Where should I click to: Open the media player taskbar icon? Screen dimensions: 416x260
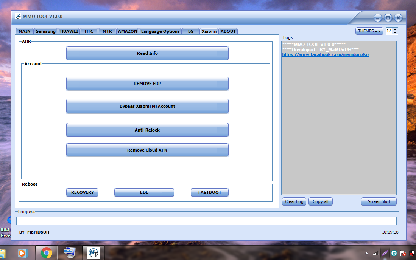pos(22,253)
